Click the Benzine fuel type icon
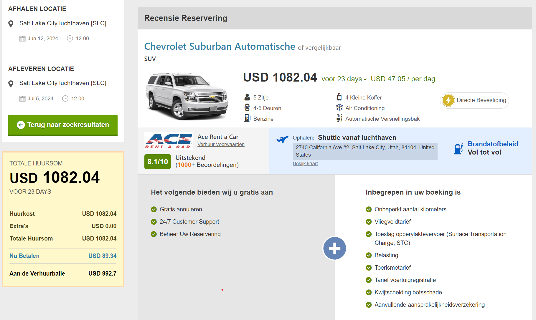This screenshot has height=320, width=536. [247, 118]
